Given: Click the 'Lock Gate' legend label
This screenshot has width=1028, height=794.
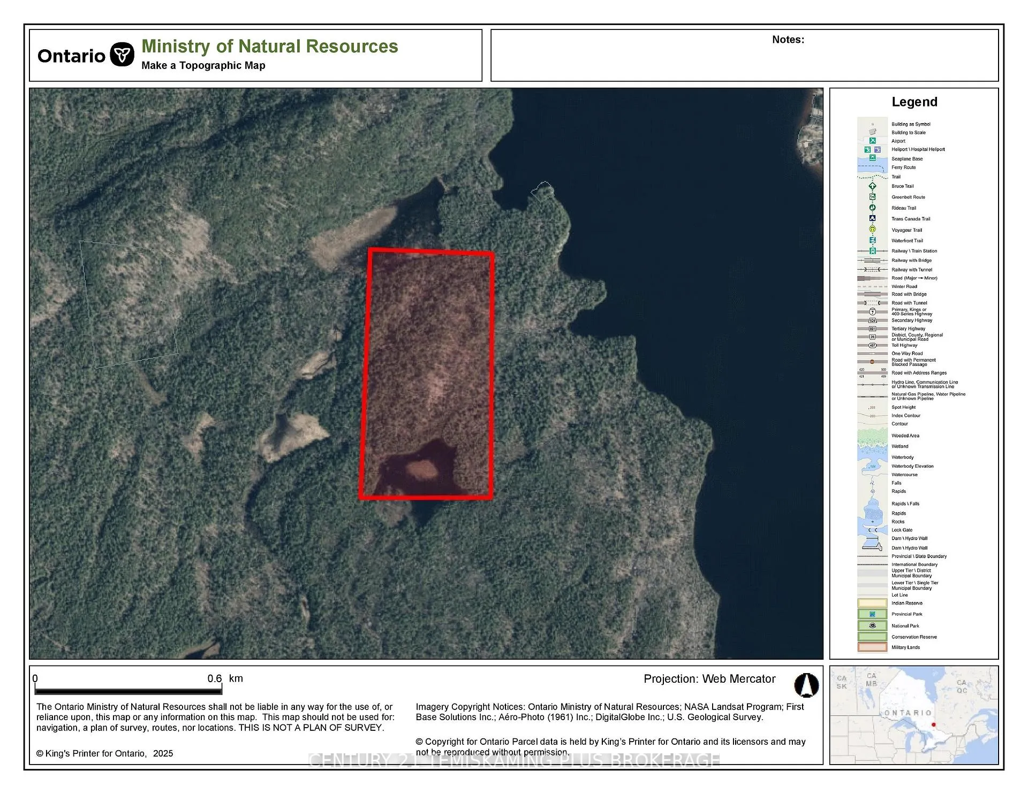Looking at the screenshot, I should coord(902,530).
